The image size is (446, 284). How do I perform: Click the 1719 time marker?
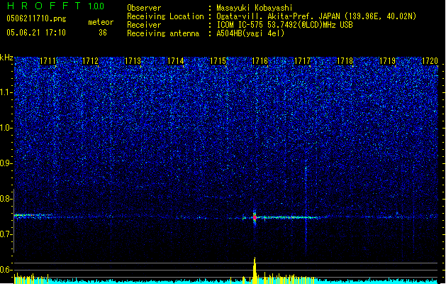pos(388,61)
